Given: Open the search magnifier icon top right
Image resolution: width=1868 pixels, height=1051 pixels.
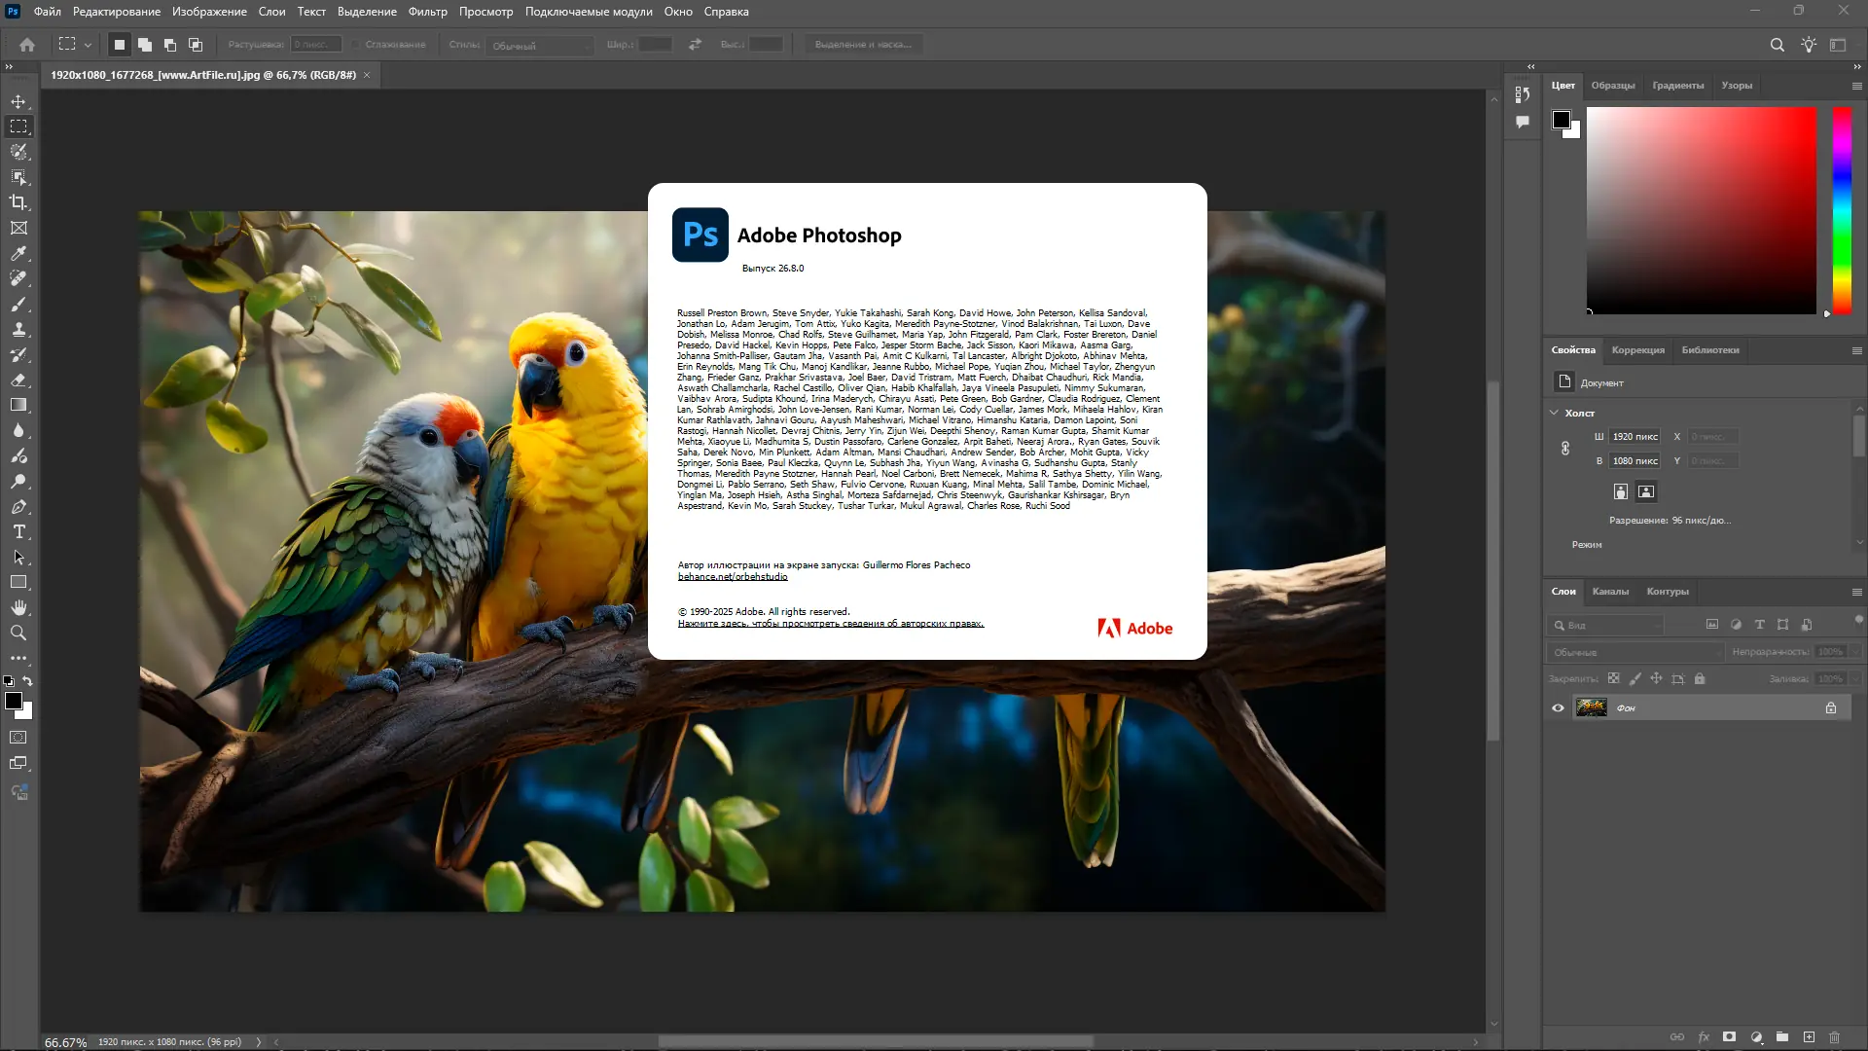Looking at the screenshot, I should click(x=1777, y=45).
